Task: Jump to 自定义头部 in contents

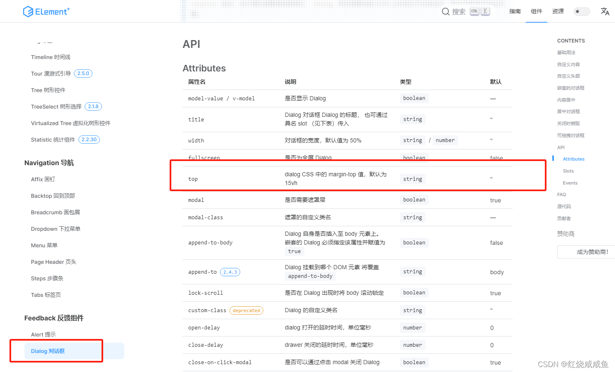Action: pyautogui.click(x=568, y=76)
